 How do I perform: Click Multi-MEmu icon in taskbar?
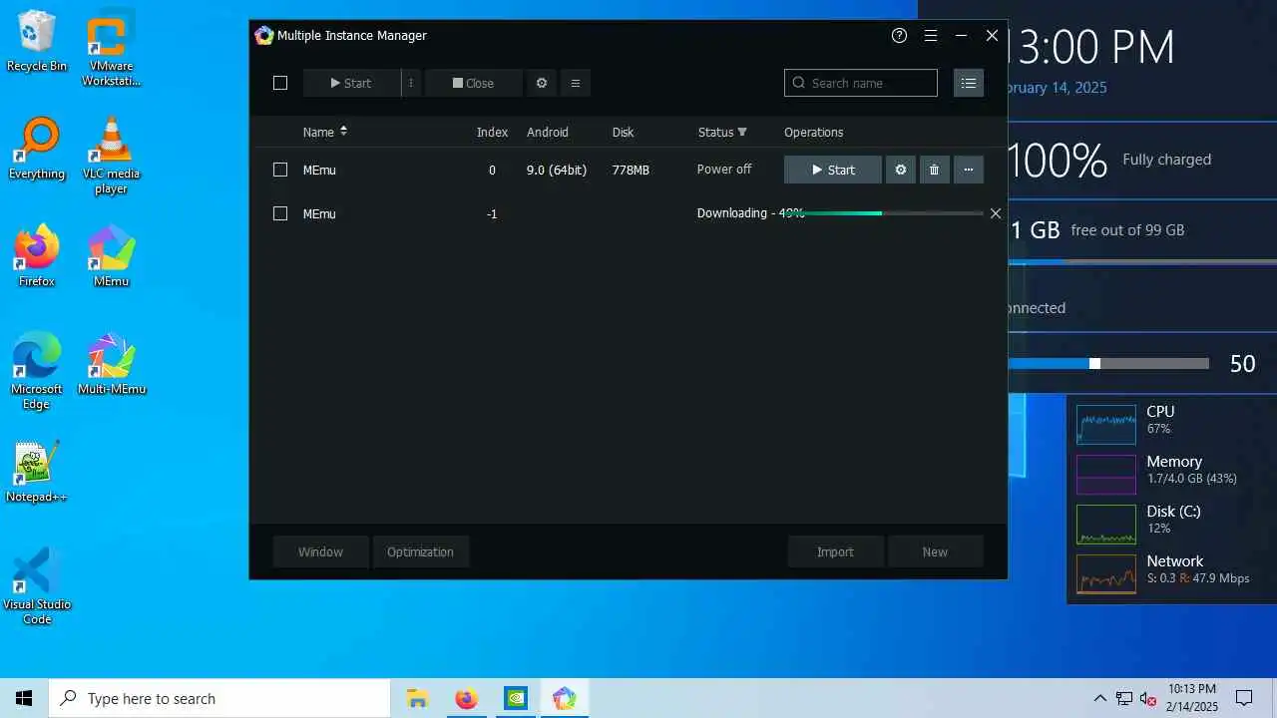click(x=564, y=698)
